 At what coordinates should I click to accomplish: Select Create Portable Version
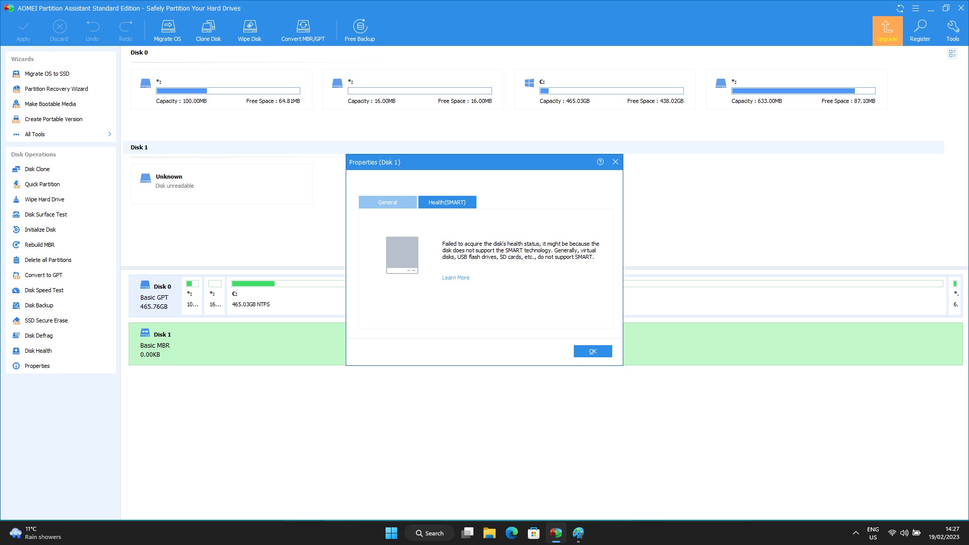pos(53,119)
